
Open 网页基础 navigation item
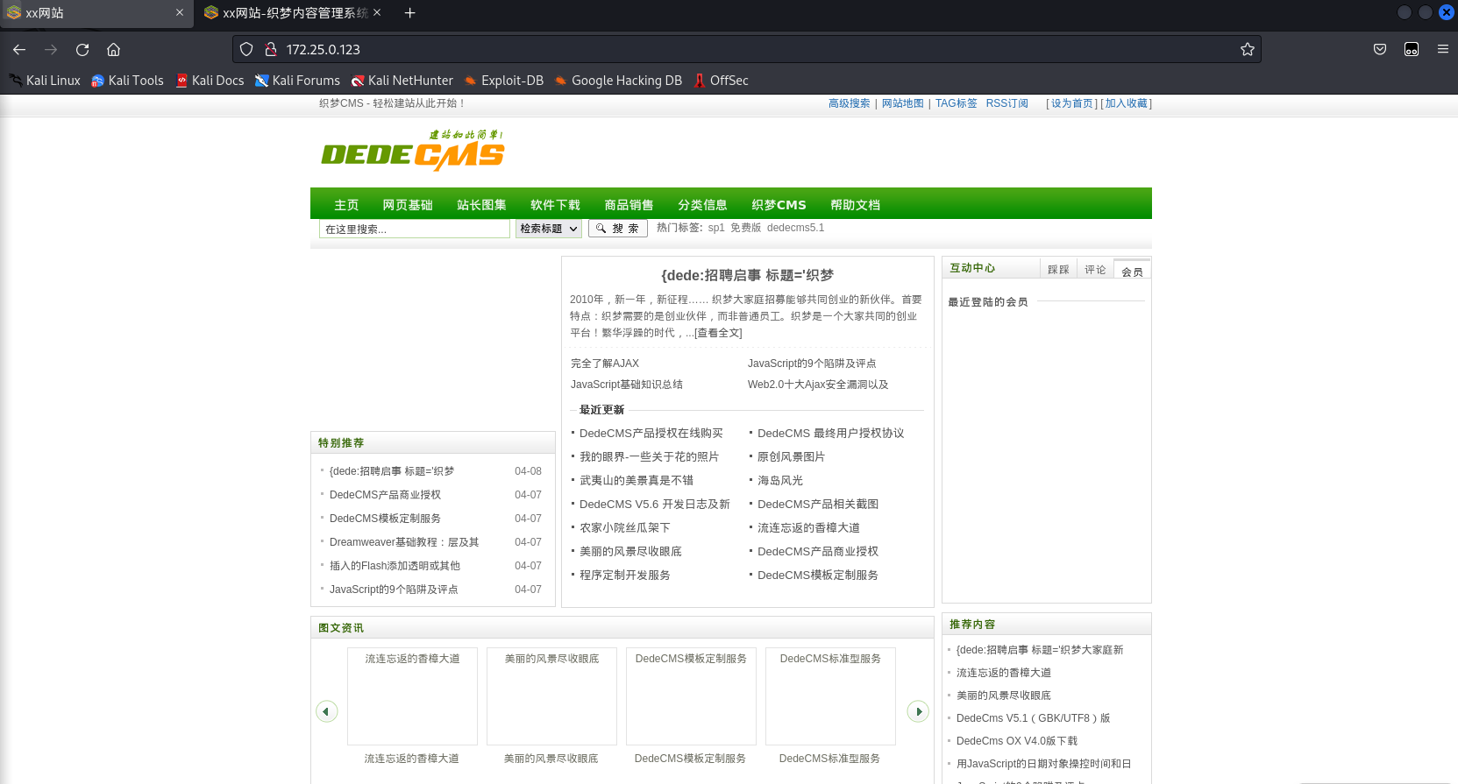[x=408, y=205]
